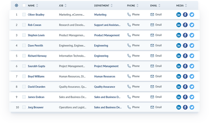Click James Endean's Twitter icon
The height and width of the screenshot is (123, 209).
pyautogui.click(x=192, y=97)
